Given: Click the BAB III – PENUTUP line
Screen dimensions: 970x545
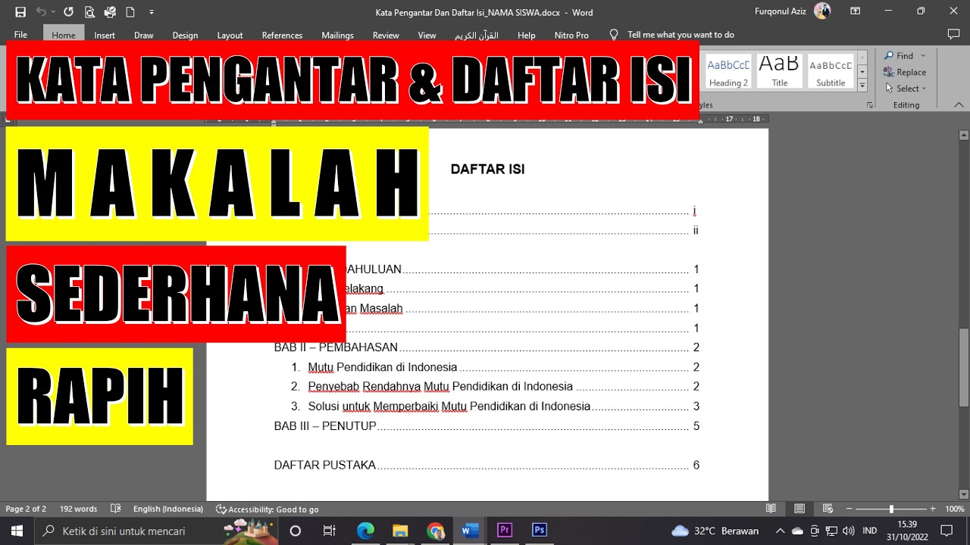Looking at the screenshot, I should point(487,426).
